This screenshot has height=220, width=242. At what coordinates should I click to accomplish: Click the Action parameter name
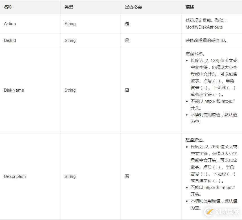[x=10, y=24]
